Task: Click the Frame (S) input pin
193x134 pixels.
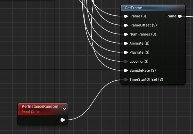Action: 125,16
